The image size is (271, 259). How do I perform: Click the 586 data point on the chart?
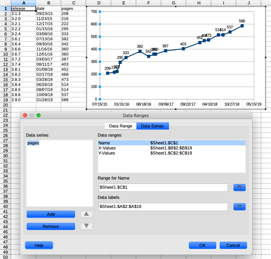pyautogui.click(x=242, y=26)
